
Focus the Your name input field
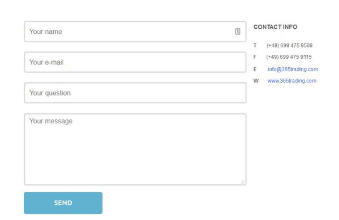click(x=135, y=32)
